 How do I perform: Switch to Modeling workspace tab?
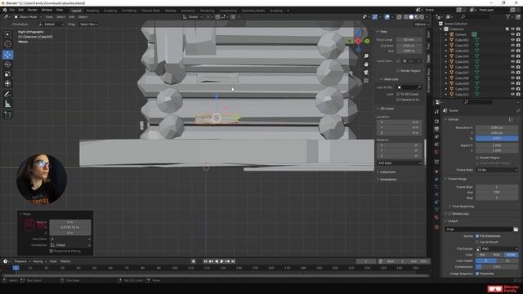92,11
